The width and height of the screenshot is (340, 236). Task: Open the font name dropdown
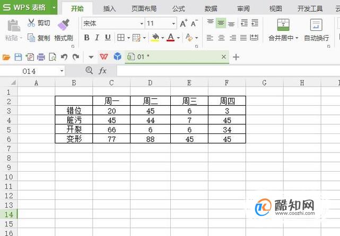(x=142, y=23)
